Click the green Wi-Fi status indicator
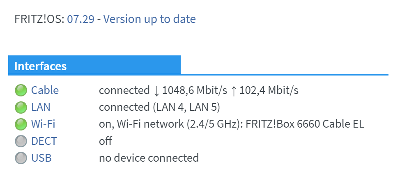The width and height of the screenshot is (393, 174). [x=21, y=124]
